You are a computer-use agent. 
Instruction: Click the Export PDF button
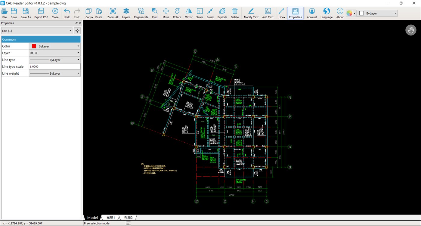click(x=41, y=13)
